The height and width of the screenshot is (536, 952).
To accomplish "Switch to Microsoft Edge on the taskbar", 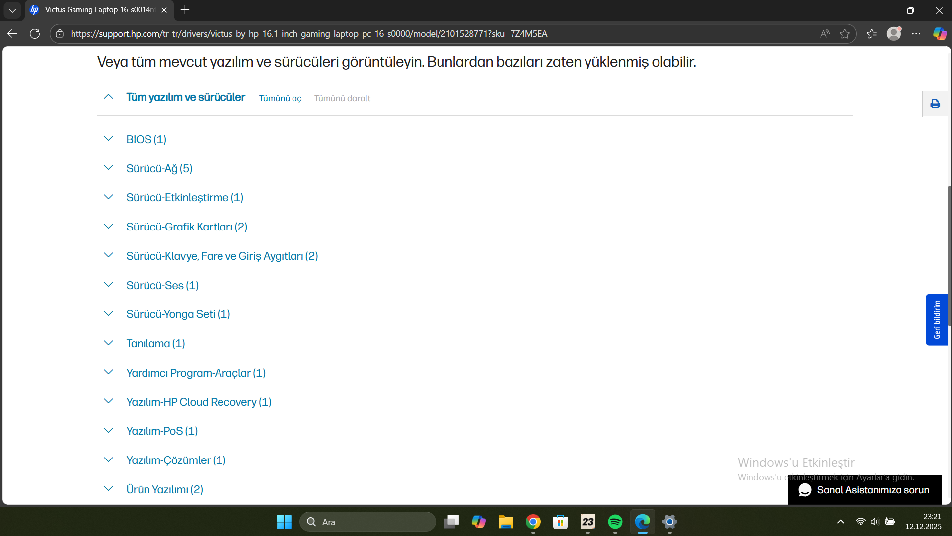I will 643,522.
